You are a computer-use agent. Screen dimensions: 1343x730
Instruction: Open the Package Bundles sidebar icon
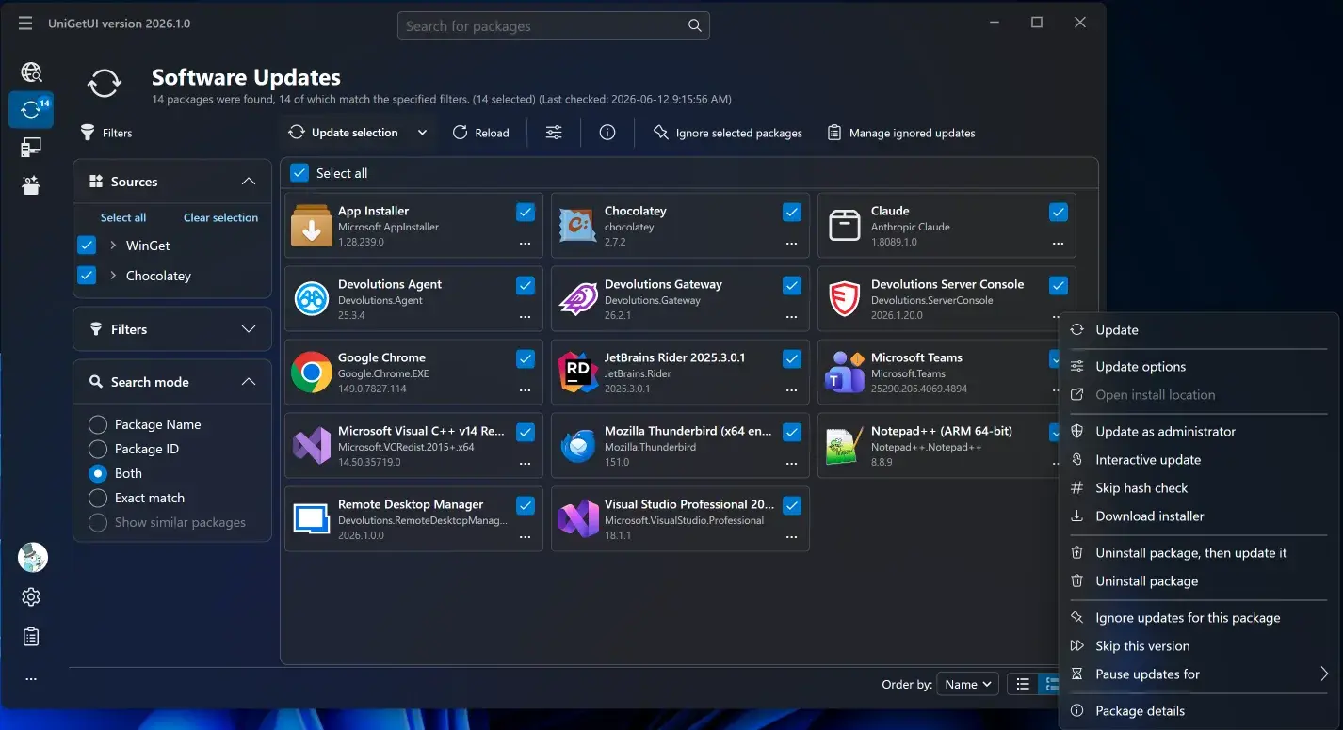click(x=31, y=184)
